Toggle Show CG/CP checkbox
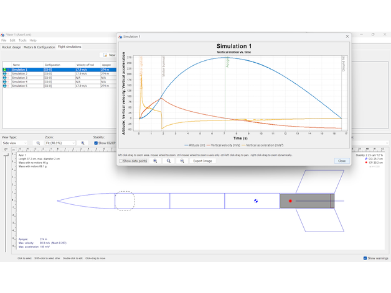 coord(95,143)
